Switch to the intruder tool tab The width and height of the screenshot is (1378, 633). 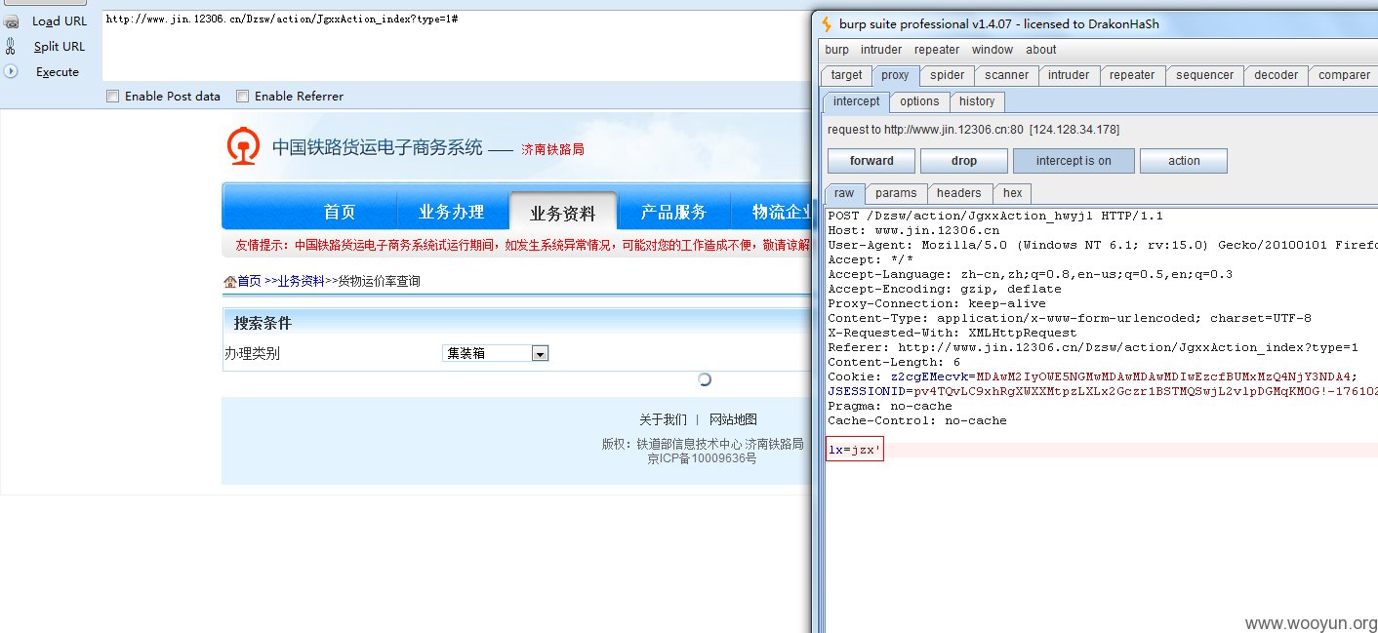pos(1069,75)
